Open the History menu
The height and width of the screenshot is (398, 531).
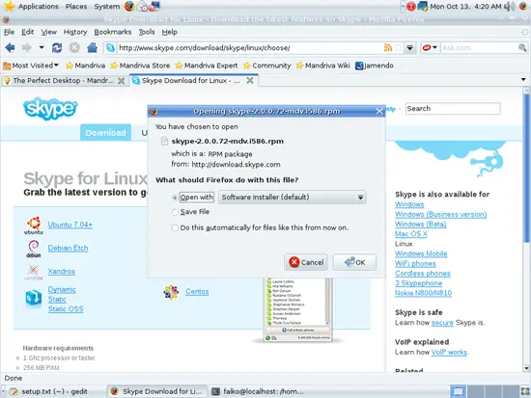click(x=75, y=32)
